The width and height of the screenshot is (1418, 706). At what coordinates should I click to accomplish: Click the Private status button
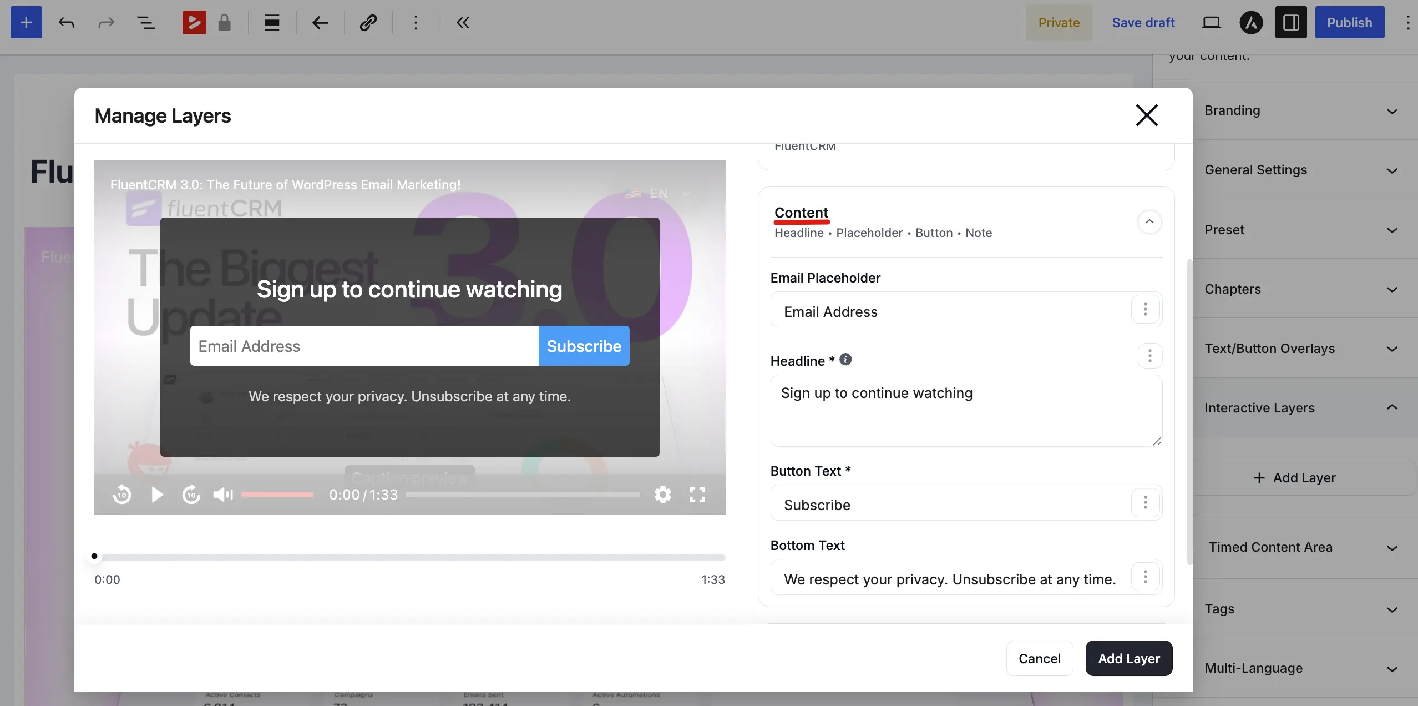coord(1059,22)
